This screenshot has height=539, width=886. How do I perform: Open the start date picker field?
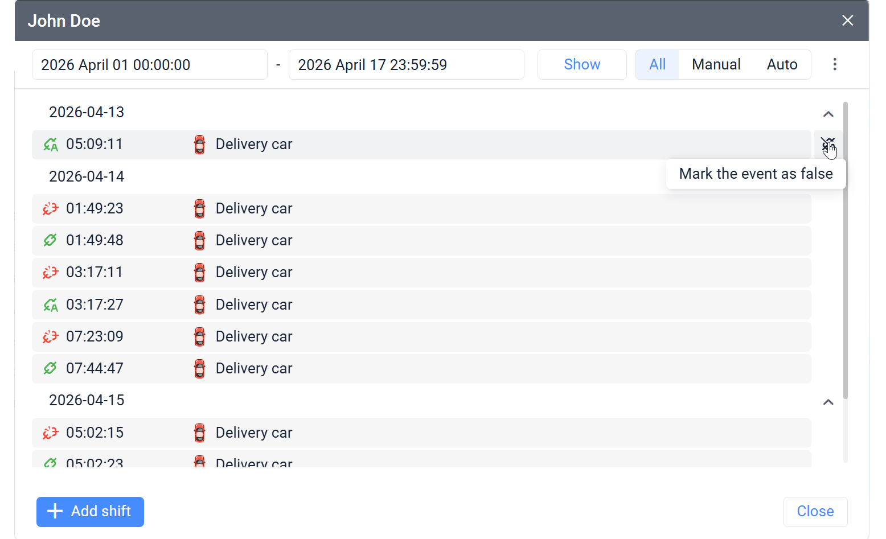(149, 64)
